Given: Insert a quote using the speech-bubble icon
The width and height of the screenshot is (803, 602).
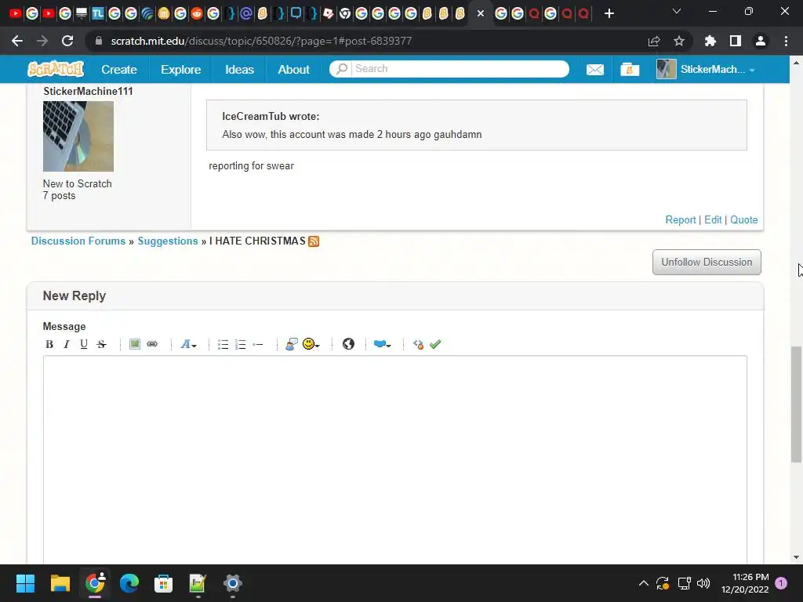Looking at the screenshot, I should point(292,344).
